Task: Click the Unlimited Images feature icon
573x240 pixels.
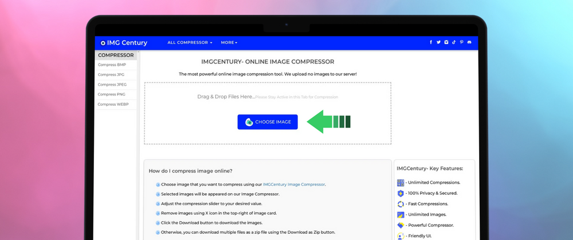Action: click(x=401, y=215)
